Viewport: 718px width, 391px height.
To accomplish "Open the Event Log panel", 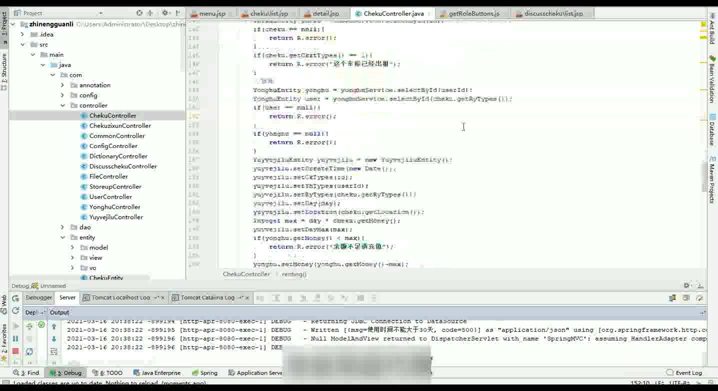I will tap(684, 372).
